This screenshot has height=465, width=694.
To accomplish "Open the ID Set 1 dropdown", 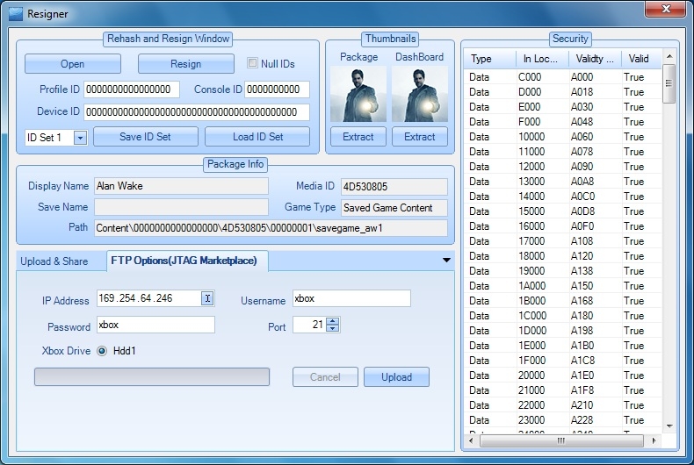I will 79,138.
